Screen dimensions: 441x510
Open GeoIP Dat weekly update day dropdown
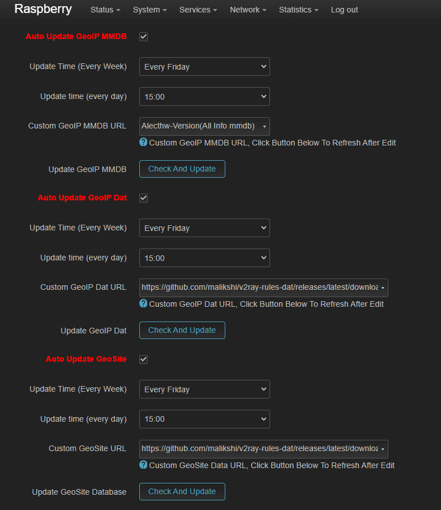coord(204,228)
